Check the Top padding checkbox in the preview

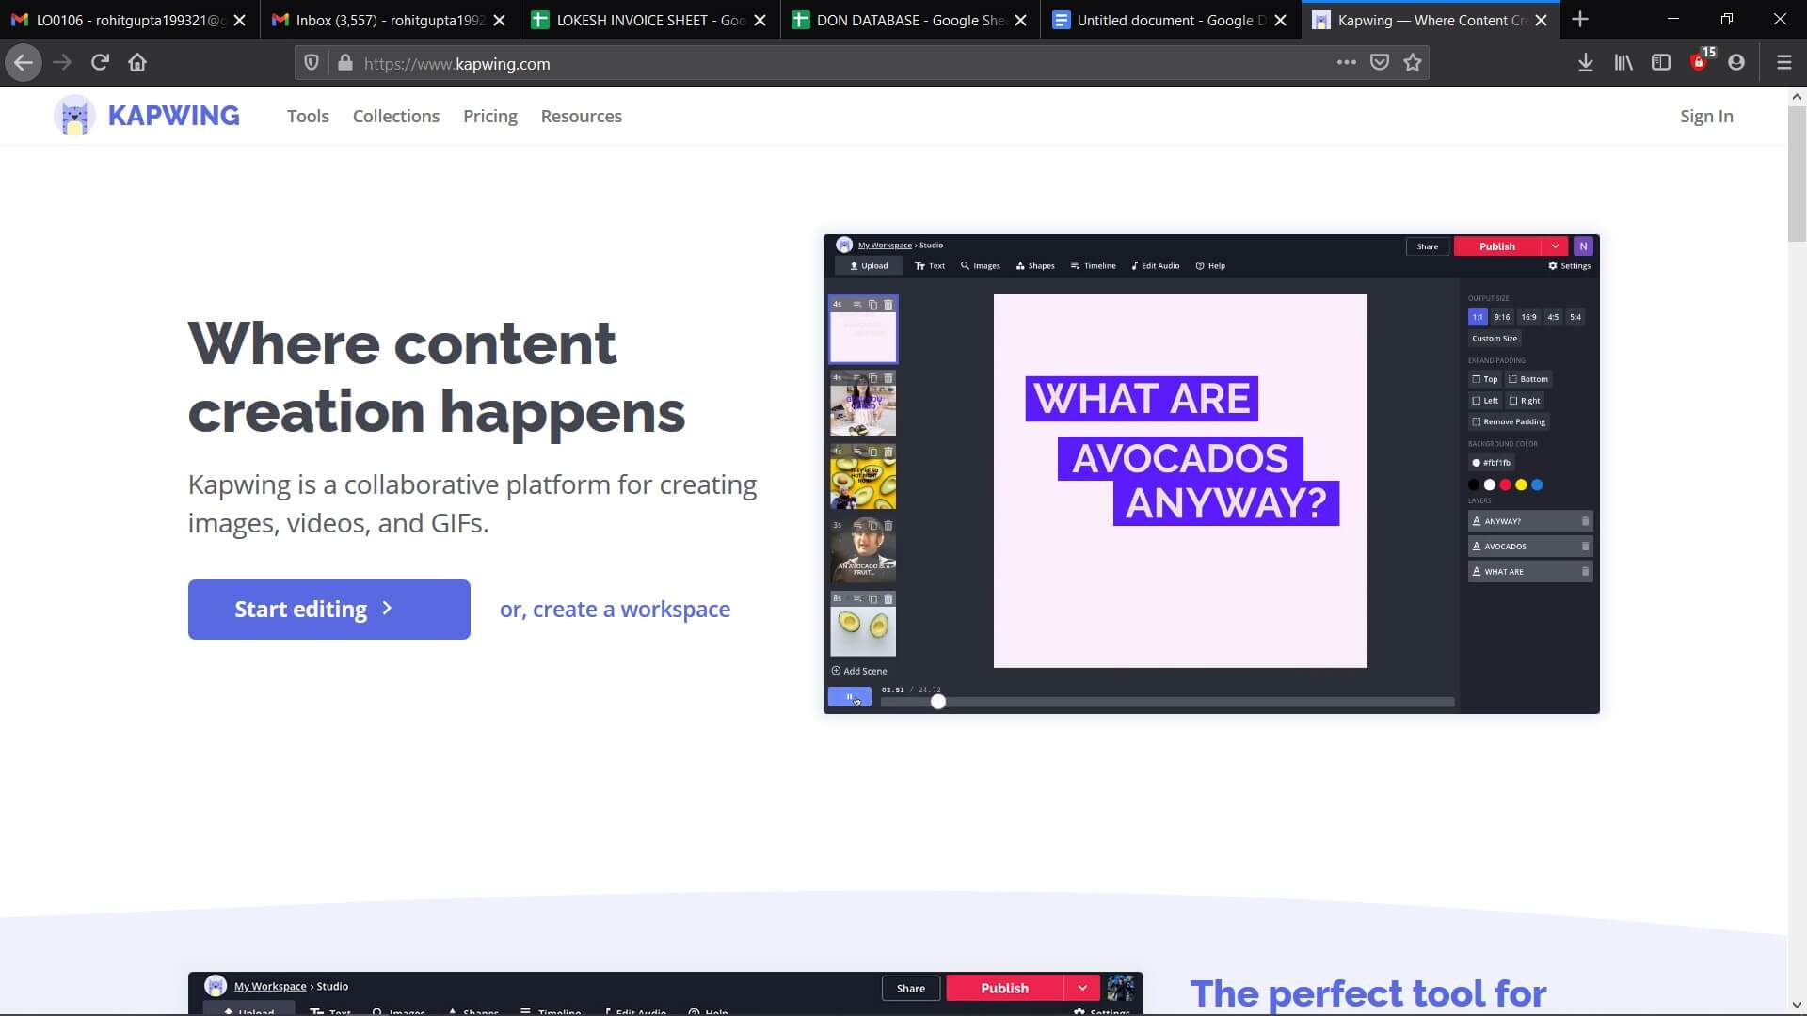tap(1477, 379)
